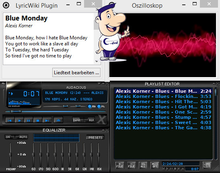Click the balance slider in the main player
The height and width of the screenshot is (173, 220).
click(78, 106)
